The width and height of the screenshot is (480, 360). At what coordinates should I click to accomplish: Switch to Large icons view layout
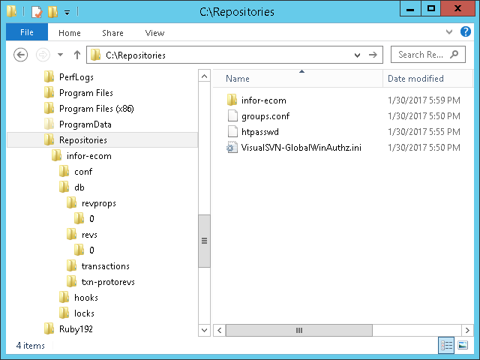pyautogui.click(x=464, y=345)
